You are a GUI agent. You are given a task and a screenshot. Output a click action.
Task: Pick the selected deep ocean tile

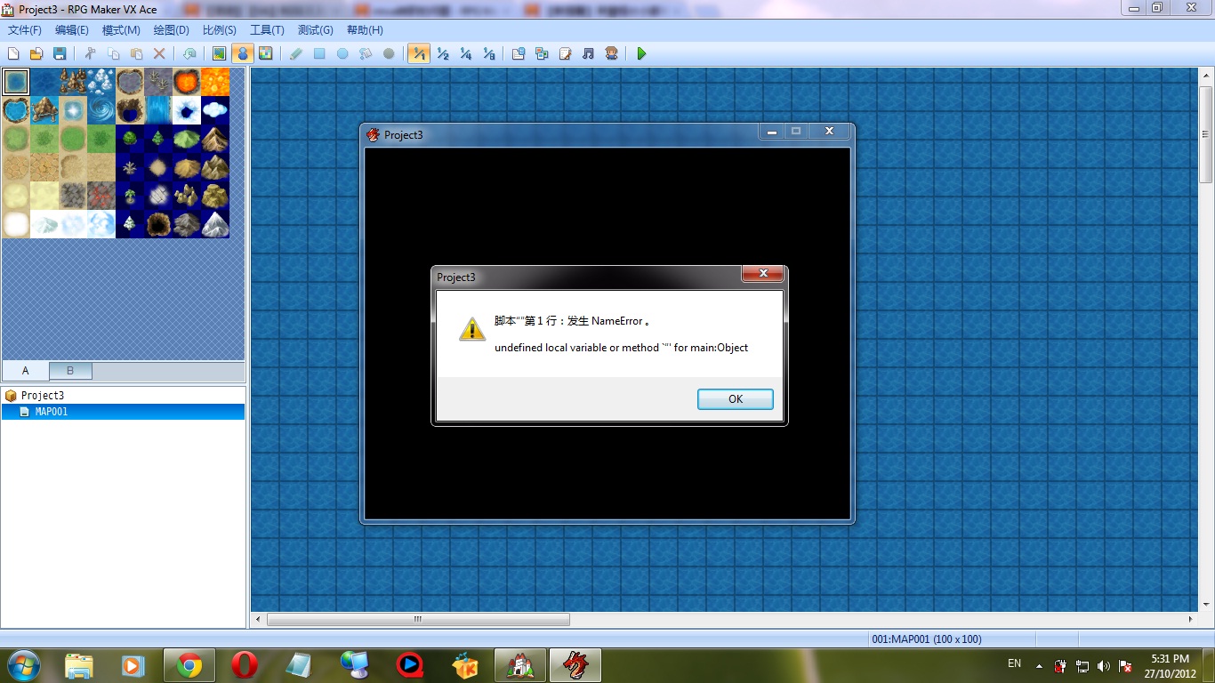click(16, 82)
